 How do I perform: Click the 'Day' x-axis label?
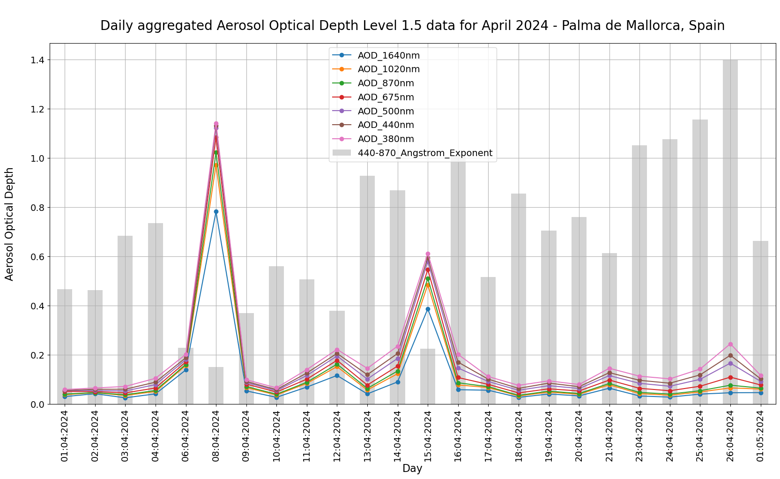coord(412,468)
